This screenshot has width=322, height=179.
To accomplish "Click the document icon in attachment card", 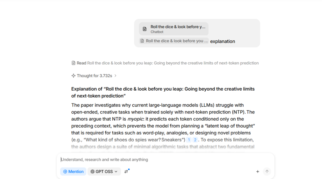I will tap(145, 29).
